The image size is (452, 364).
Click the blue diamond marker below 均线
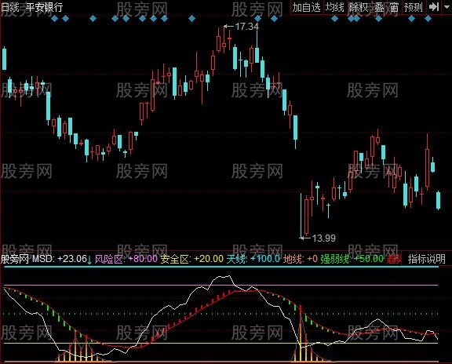pos(334,19)
